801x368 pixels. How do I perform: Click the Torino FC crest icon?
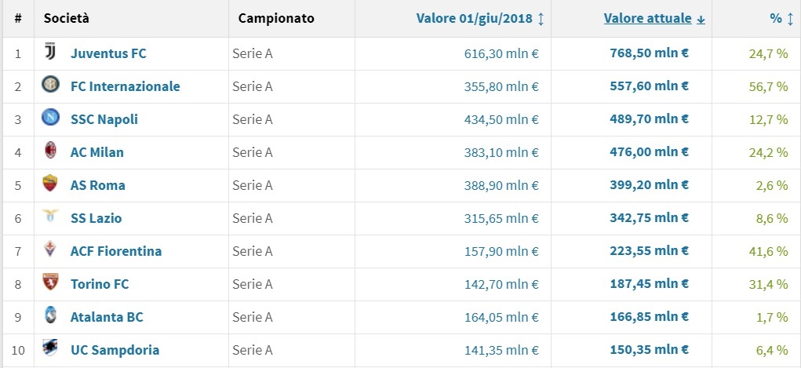[51, 284]
